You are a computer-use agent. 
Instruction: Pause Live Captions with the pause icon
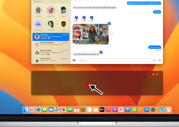[x=153, y=74]
